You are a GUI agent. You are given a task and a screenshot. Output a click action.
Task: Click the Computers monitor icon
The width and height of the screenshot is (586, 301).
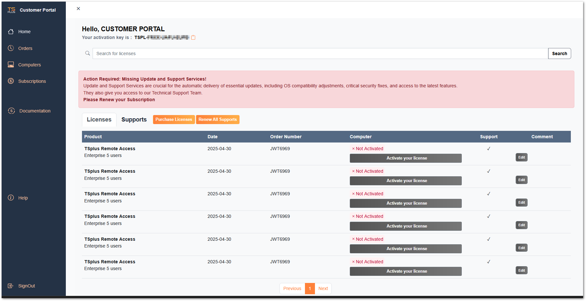(x=11, y=65)
